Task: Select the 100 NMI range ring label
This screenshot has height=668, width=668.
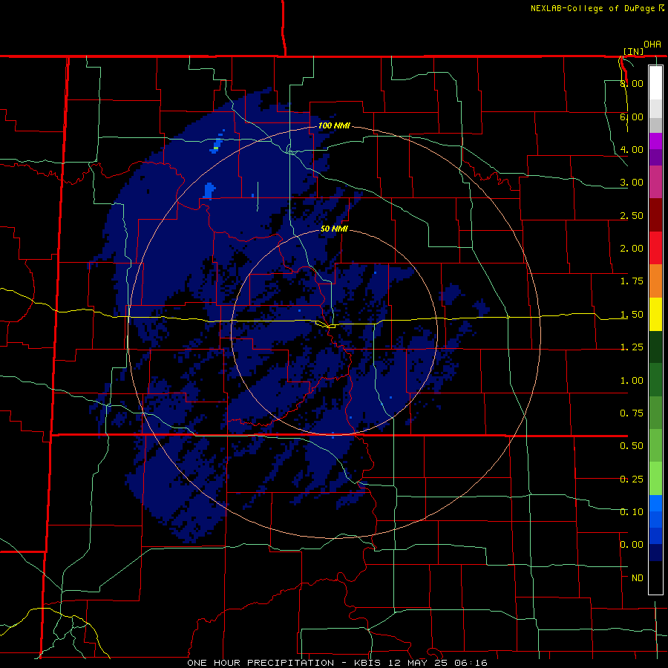Action: [x=334, y=125]
